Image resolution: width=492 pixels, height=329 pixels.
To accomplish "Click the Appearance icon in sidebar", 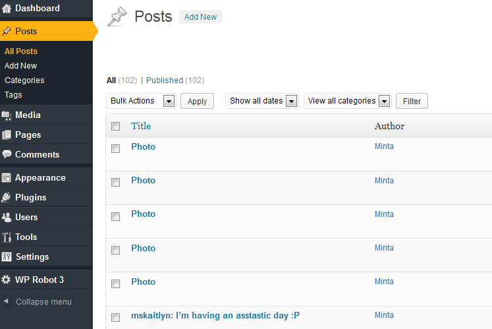I will 7,178.
